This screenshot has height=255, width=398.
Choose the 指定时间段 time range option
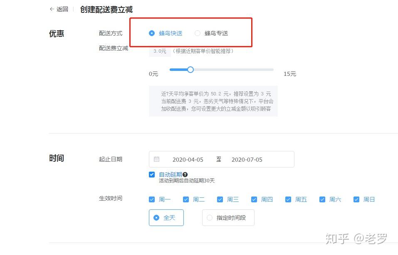pos(228,218)
